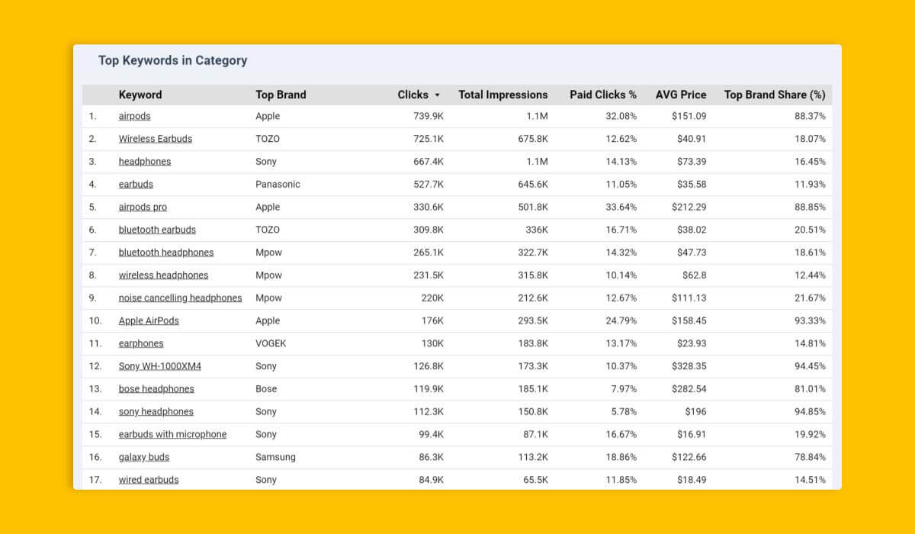
Task: Open the Wireless Earbuds keyword link
Action: point(156,139)
